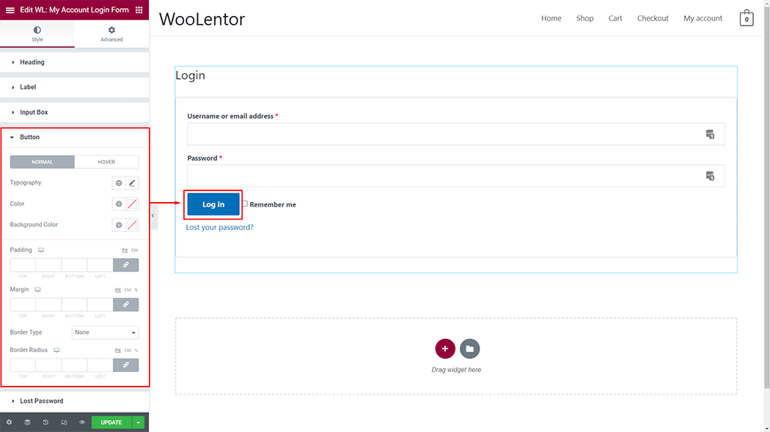Click the add new section plus button
The image size is (770, 432).
(445, 349)
